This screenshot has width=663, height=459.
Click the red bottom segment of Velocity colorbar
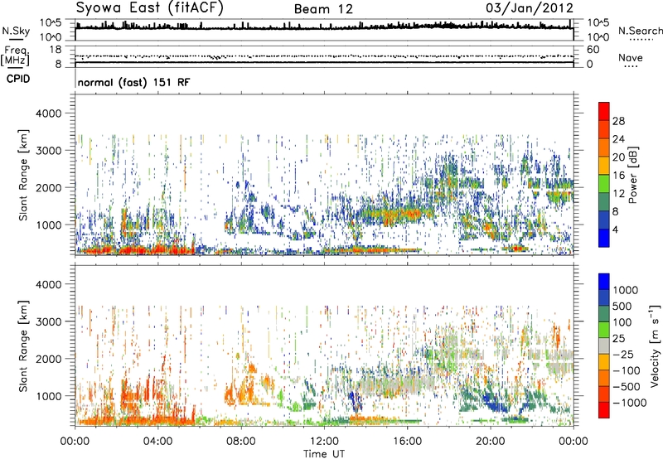(604, 410)
